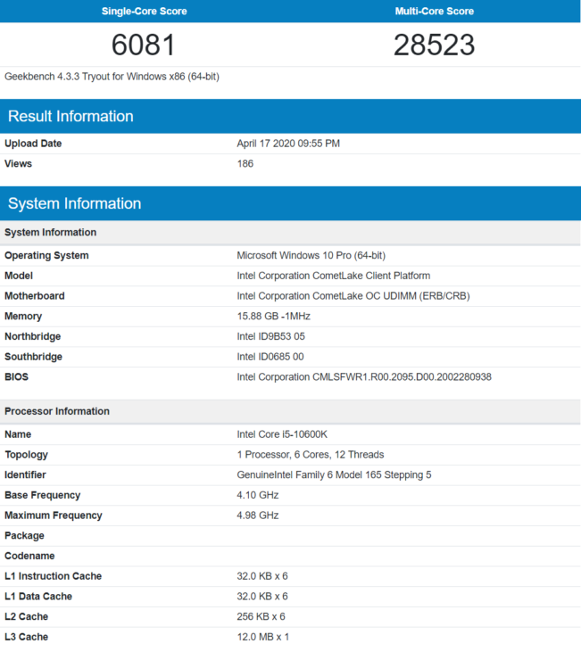Click the Geekbench 4.3.3 Tryout version text
Screen dimensions: 581x660
point(112,77)
